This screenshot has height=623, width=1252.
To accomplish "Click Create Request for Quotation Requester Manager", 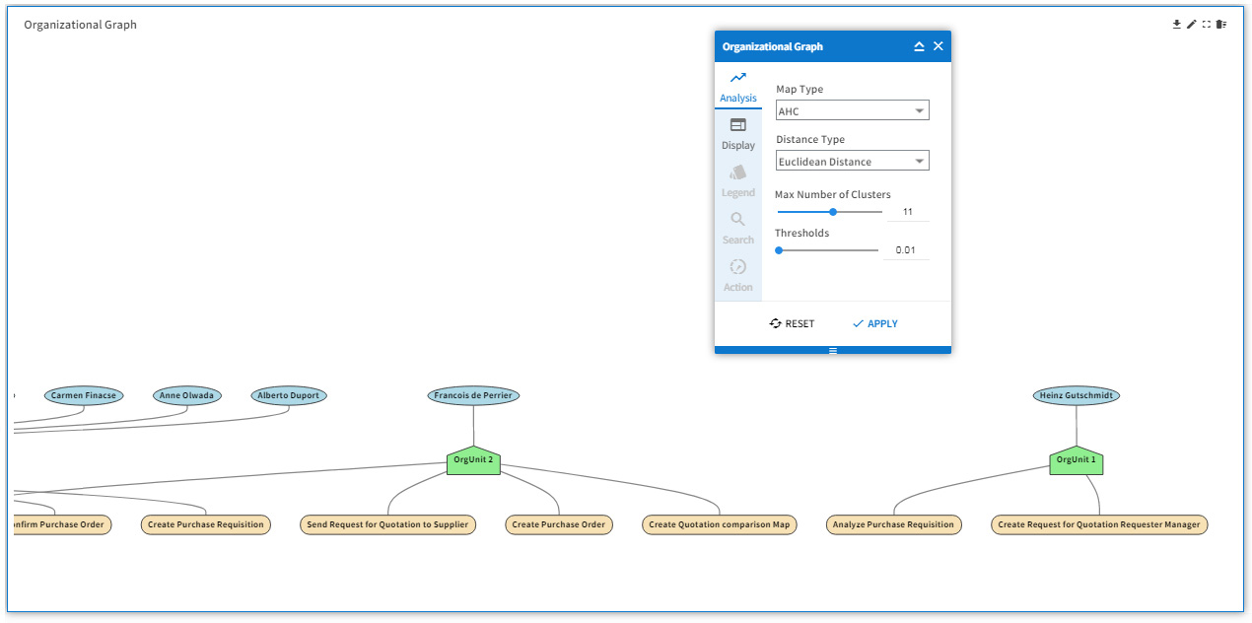I will pyautogui.click(x=1099, y=524).
